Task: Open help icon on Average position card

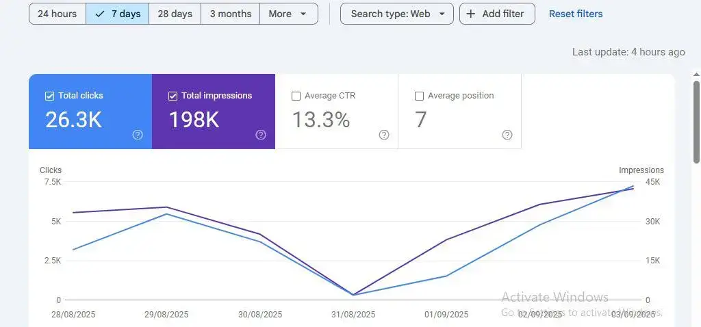Action: coord(507,135)
